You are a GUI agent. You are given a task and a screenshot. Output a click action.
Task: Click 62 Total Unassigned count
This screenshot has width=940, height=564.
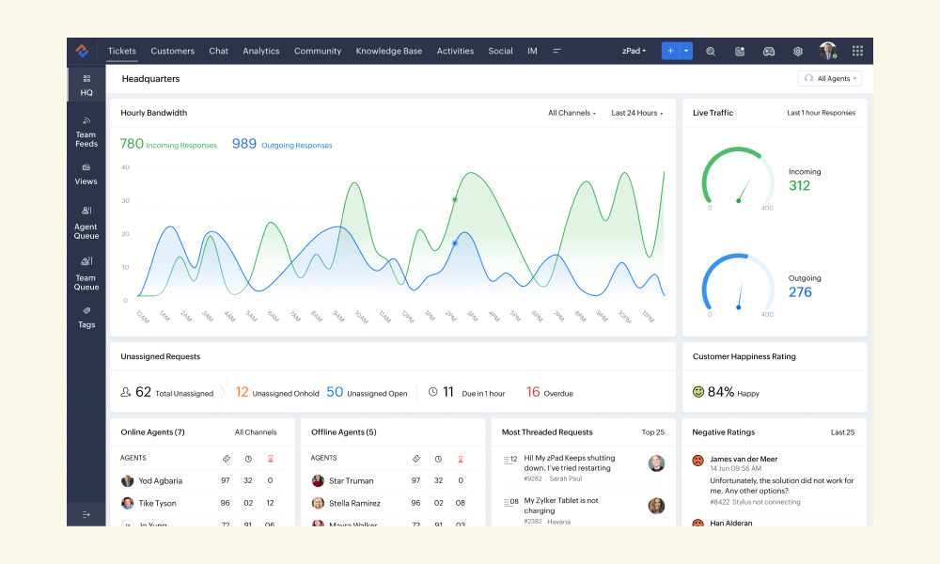pyautogui.click(x=166, y=393)
